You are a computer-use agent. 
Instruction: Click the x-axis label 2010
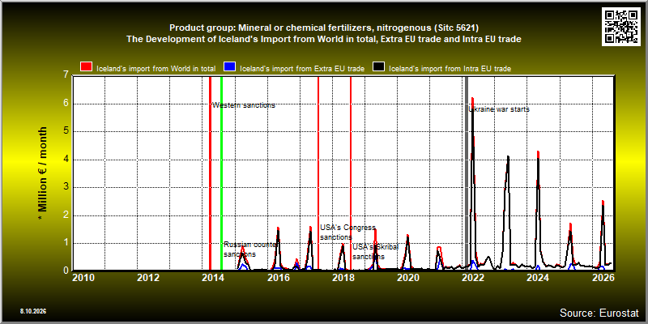coord(83,277)
